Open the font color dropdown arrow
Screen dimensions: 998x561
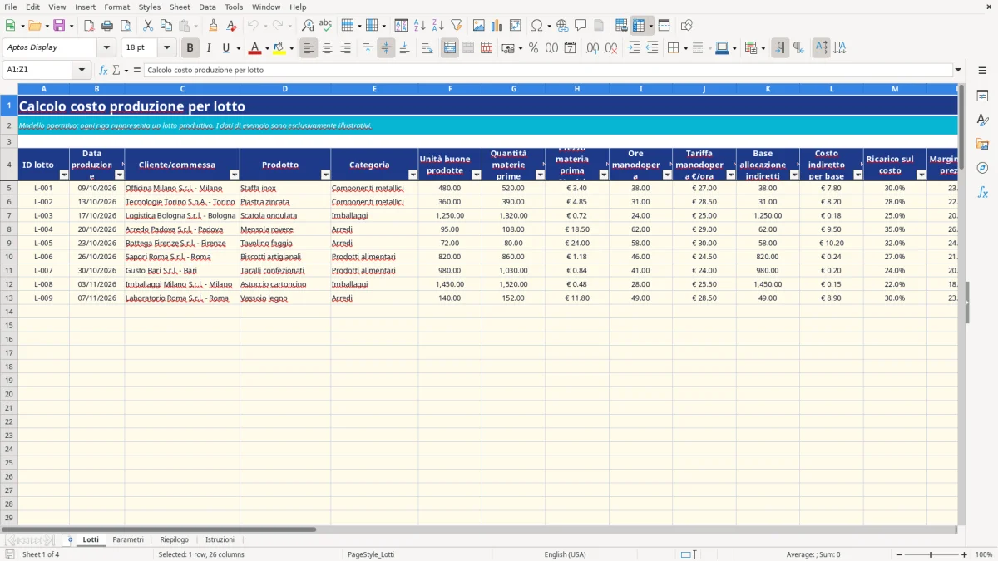[267, 48]
